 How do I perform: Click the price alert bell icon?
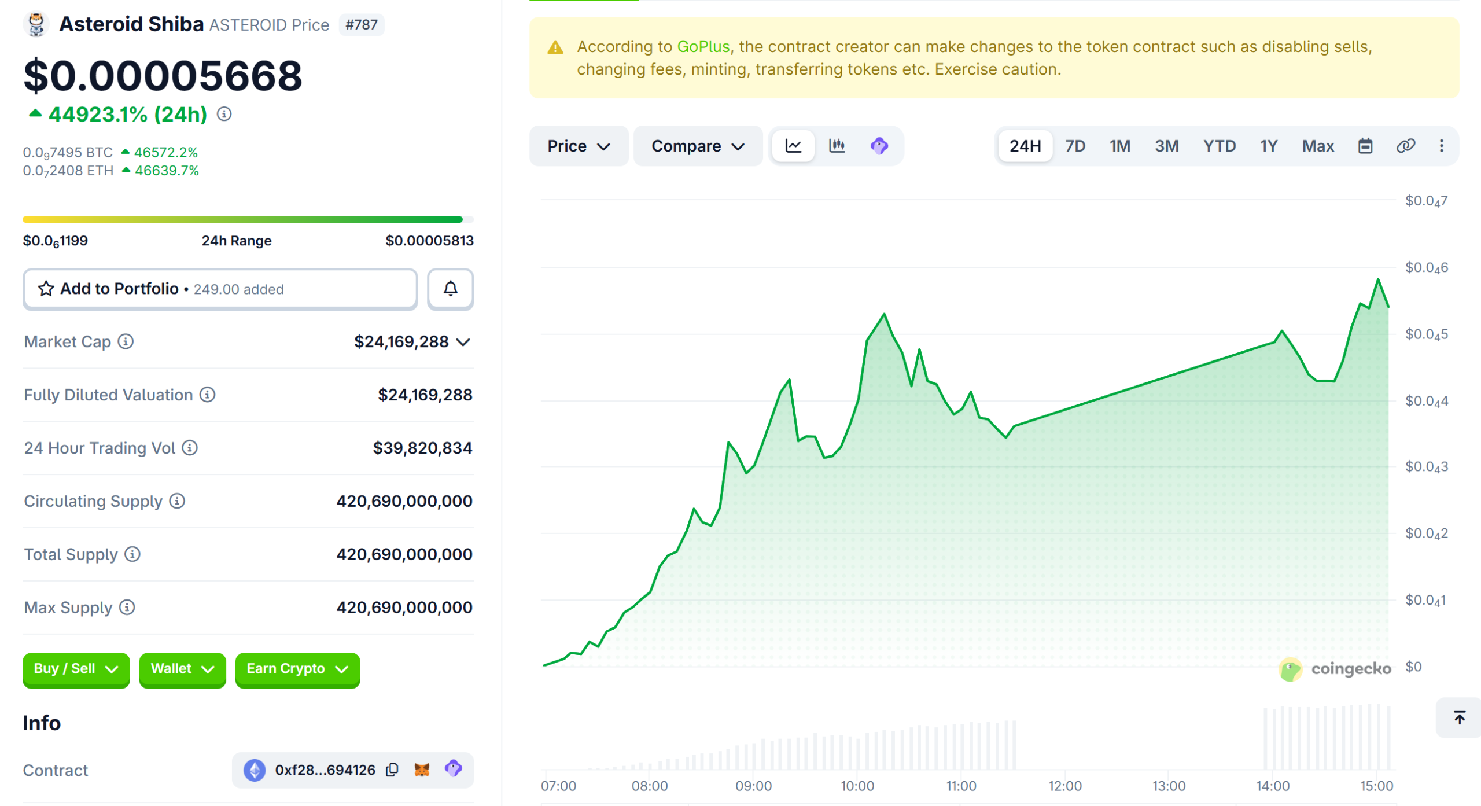point(450,289)
